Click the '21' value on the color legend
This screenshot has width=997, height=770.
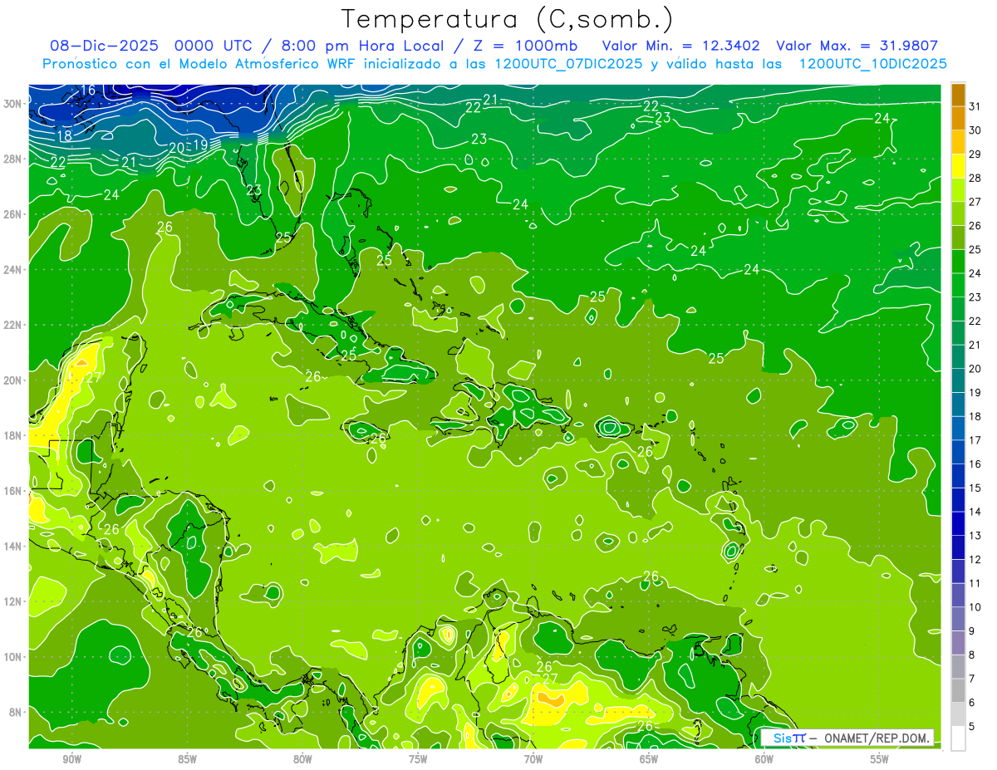[975, 345]
